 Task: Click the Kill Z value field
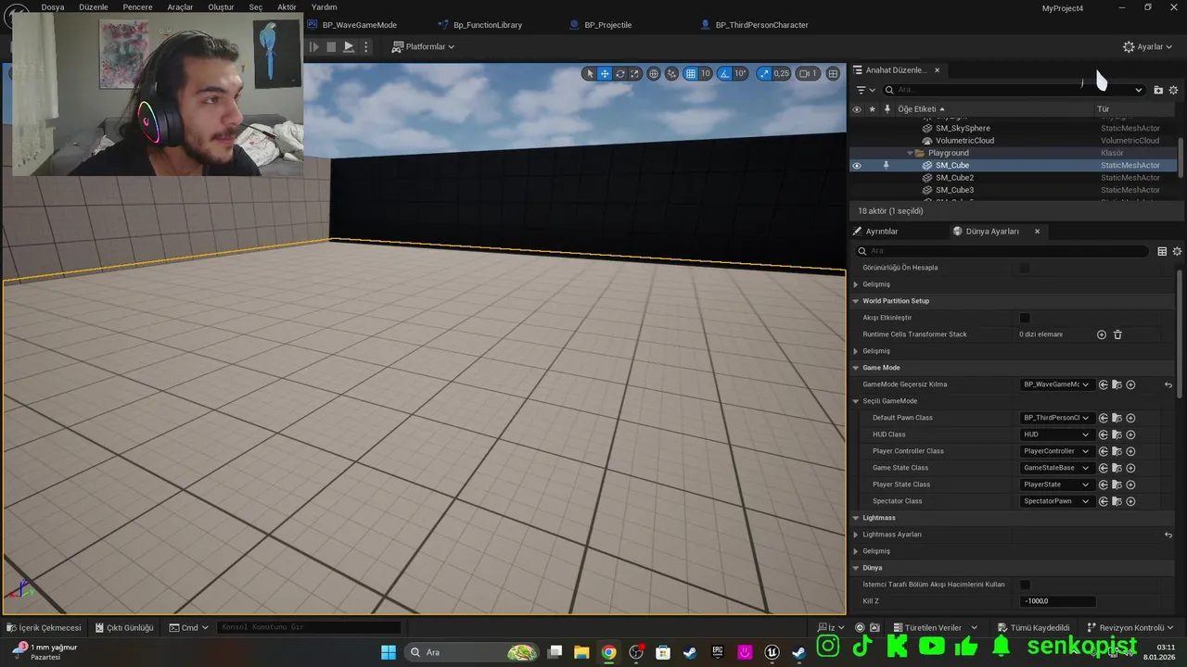click(x=1058, y=601)
